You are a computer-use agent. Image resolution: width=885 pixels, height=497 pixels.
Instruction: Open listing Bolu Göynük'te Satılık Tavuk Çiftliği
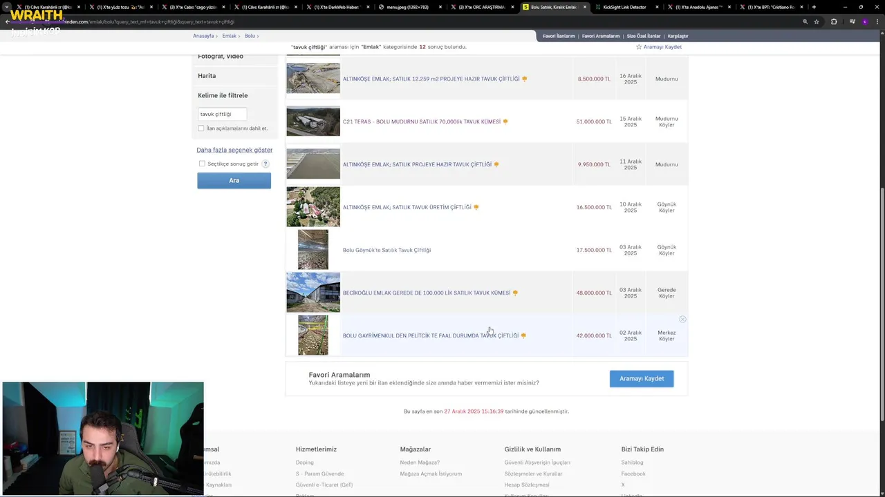pyautogui.click(x=386, y=250)
